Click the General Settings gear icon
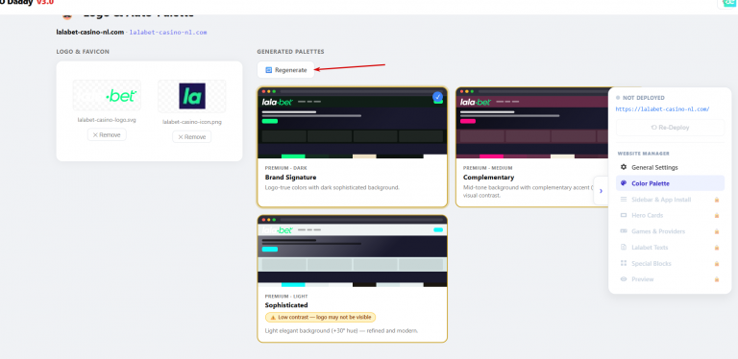The width and height of the screenshot is (738, 359). pos(624,167)
